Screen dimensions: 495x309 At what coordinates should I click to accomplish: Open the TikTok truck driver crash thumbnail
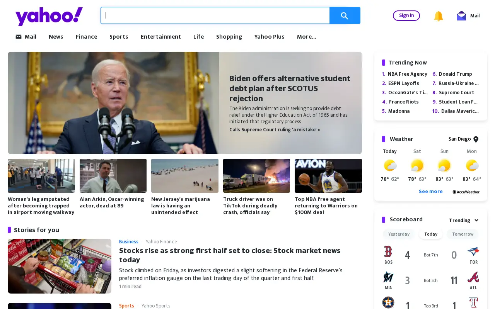256,176
